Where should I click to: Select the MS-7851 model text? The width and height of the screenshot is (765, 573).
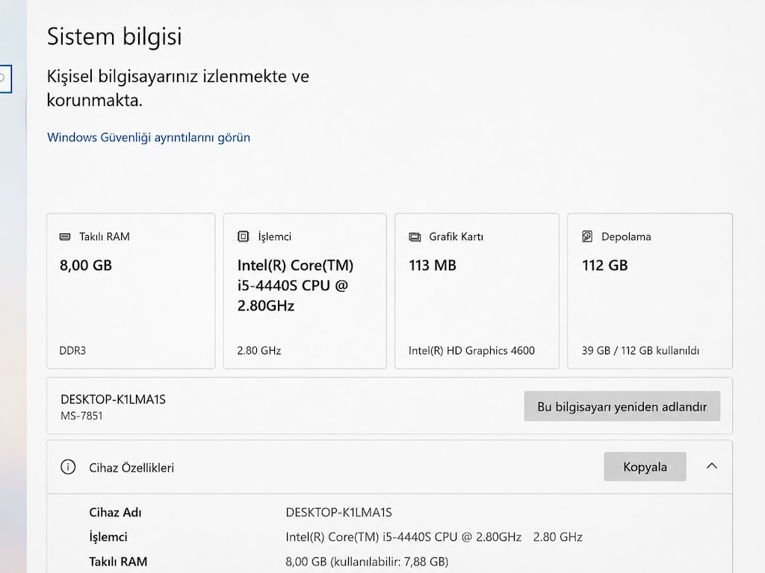tap(81, 416)
